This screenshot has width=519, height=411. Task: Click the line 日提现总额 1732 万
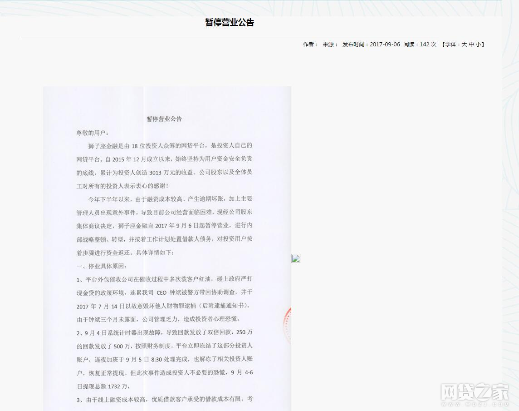[103, 386]
